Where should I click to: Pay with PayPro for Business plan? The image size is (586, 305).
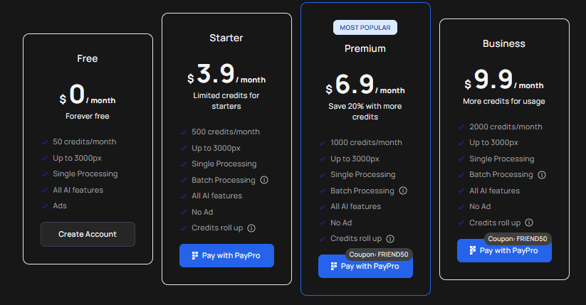(504, 250)
